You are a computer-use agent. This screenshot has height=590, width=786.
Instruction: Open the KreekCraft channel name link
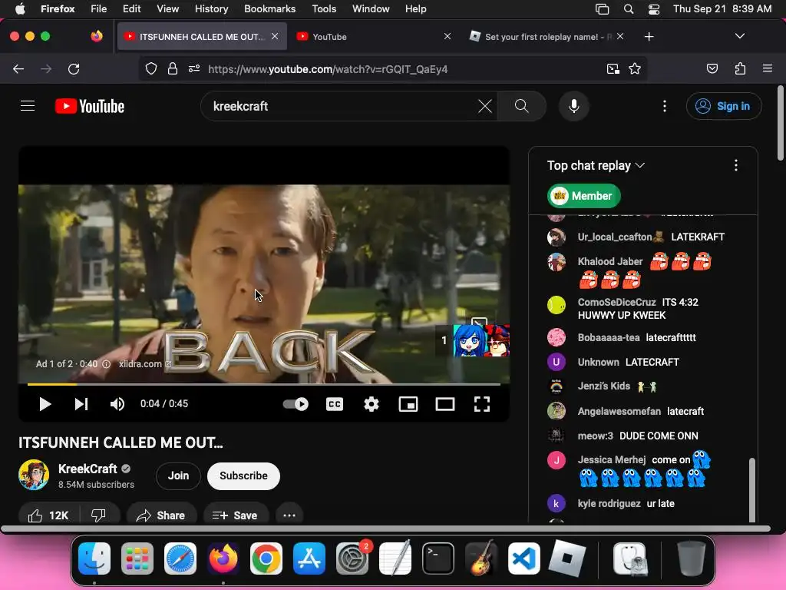88,469
